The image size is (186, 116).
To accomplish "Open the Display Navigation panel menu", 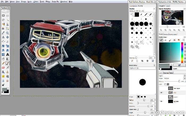I will click(x=185, y=9).
